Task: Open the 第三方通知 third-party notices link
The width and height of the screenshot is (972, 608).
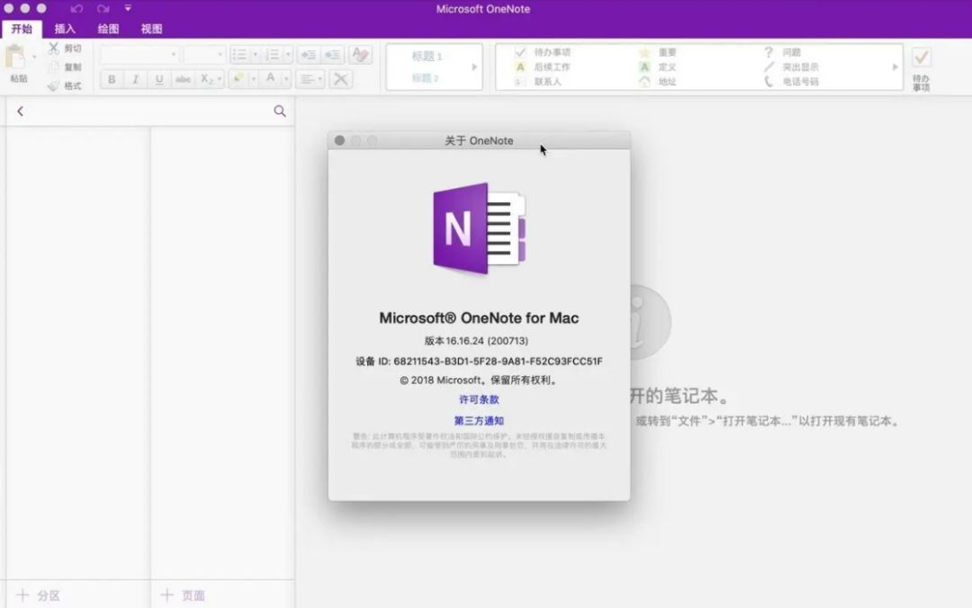Action: (479, 421)
